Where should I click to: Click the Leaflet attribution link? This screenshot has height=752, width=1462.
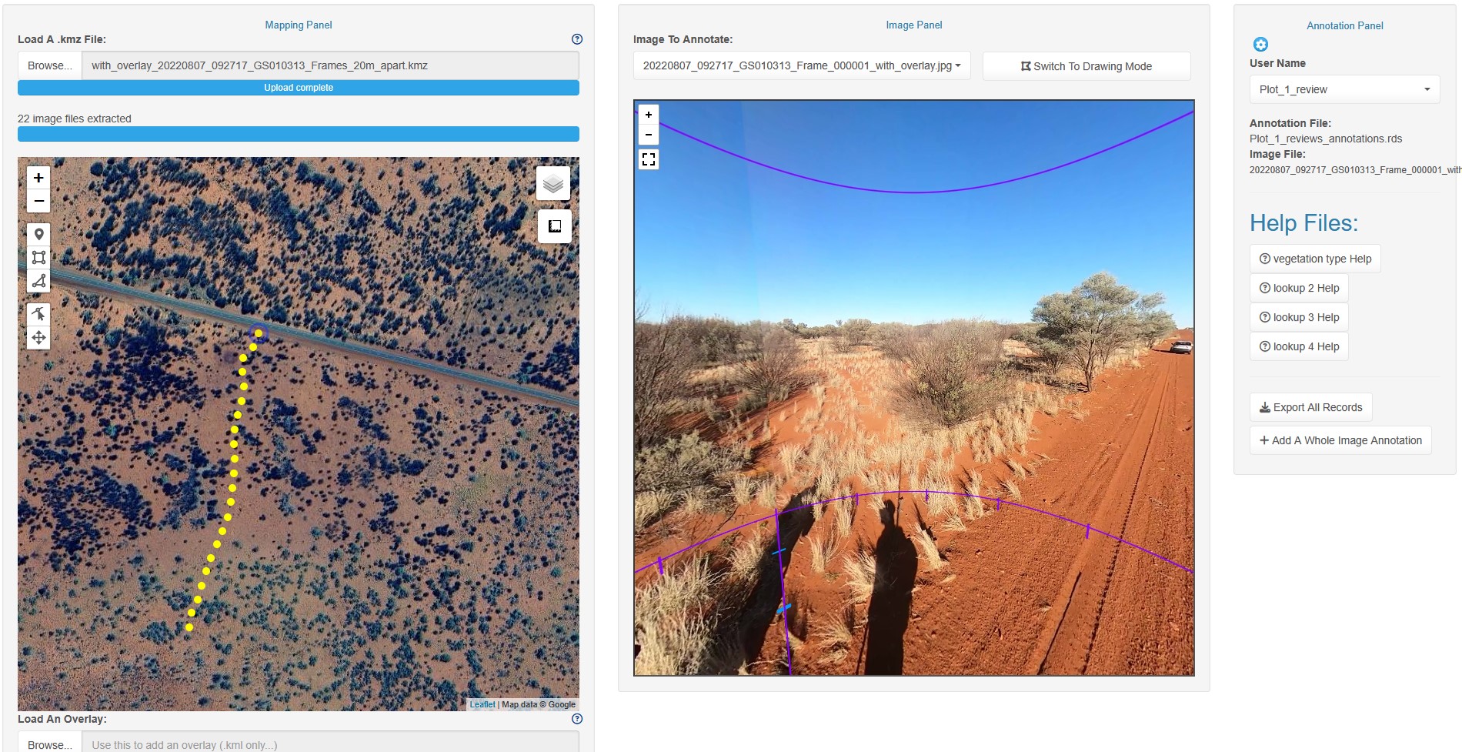tap(482, 704)
